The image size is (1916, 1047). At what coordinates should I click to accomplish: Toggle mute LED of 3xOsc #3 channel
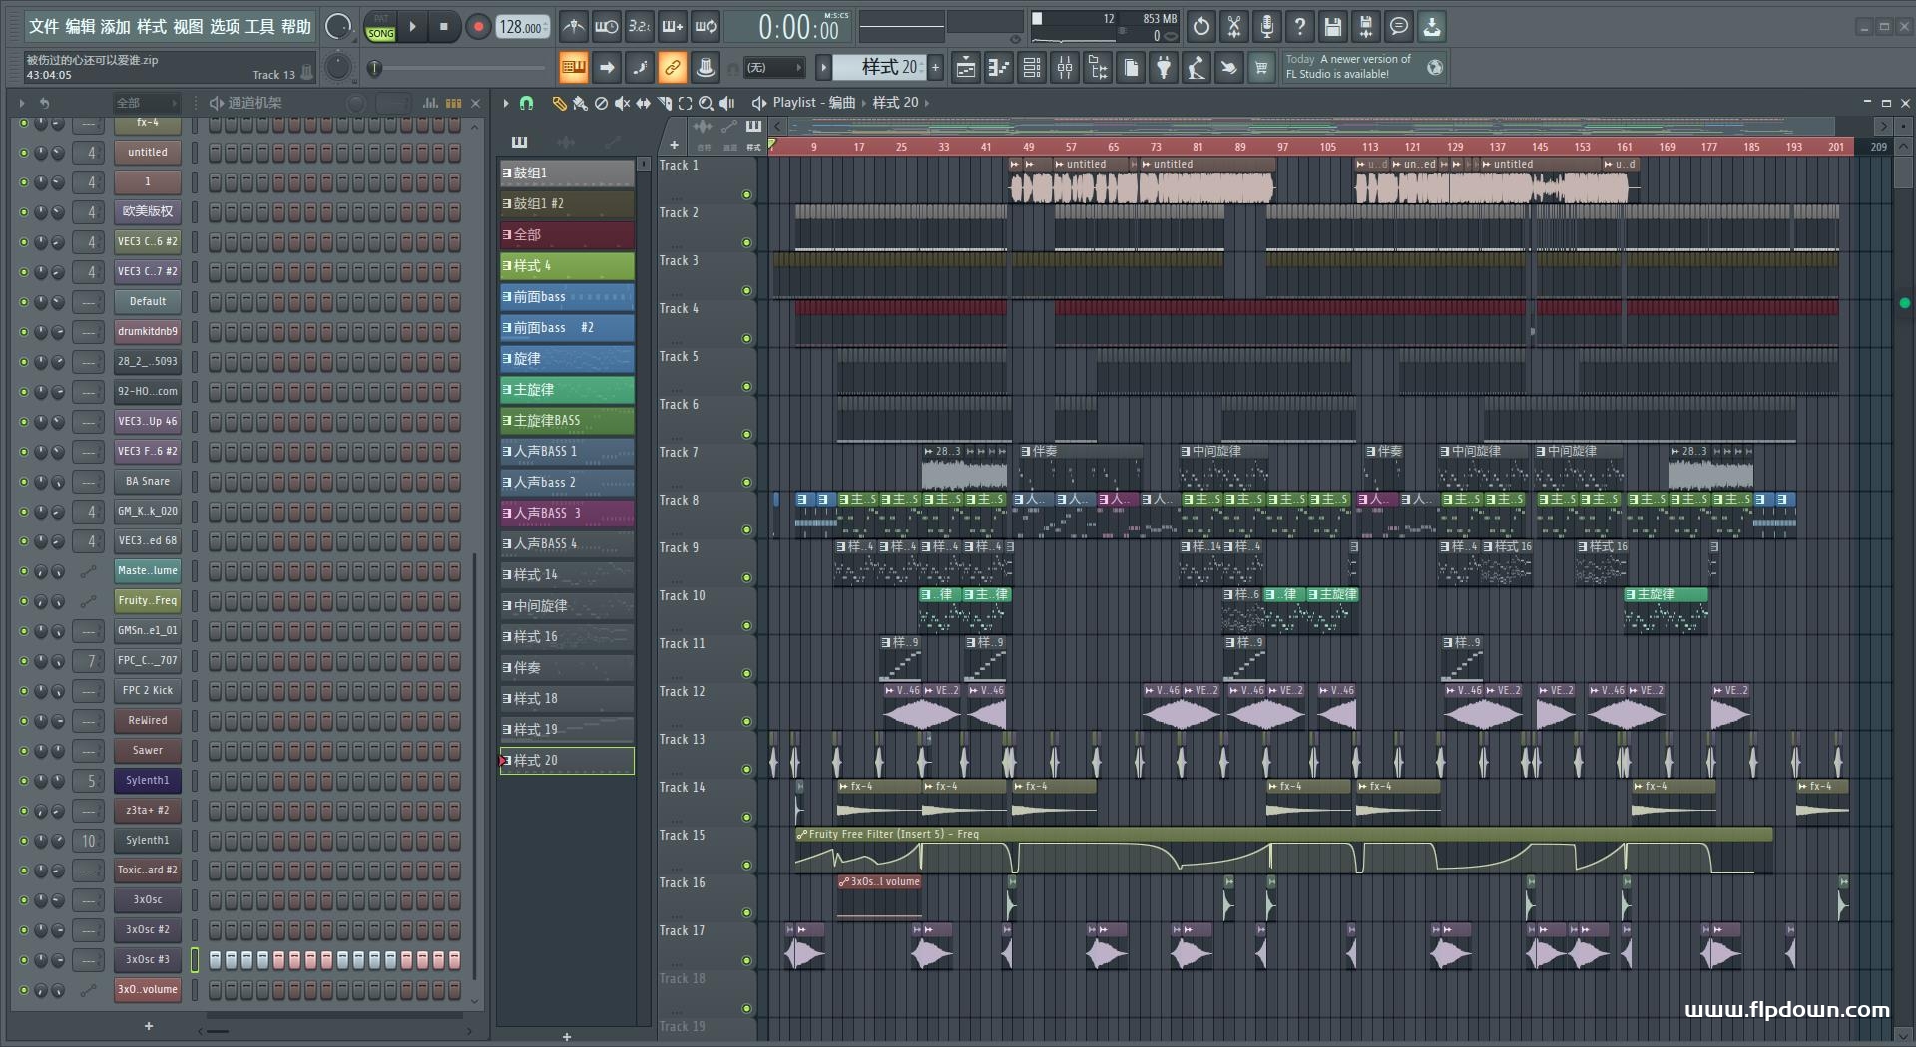pos(24,960)
